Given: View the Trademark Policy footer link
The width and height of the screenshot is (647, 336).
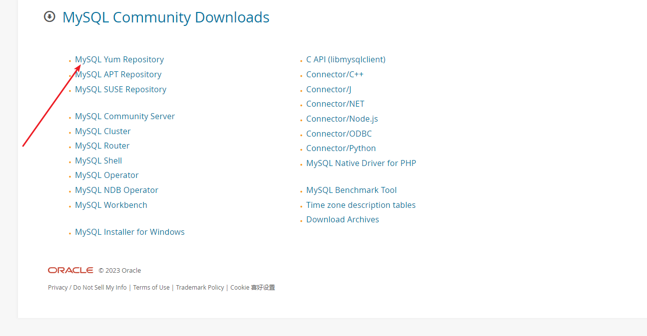Looking at the screenshot, I should point(200,287).
